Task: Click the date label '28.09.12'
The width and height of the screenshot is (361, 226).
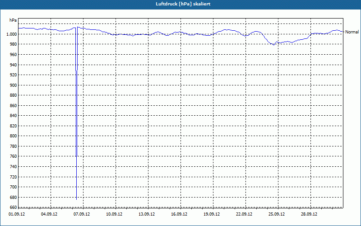Action: click(309, 214)
